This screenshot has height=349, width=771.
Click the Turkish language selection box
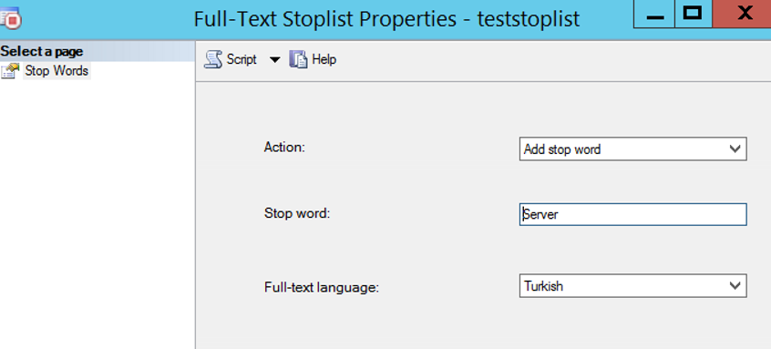(x=632, y=285)
